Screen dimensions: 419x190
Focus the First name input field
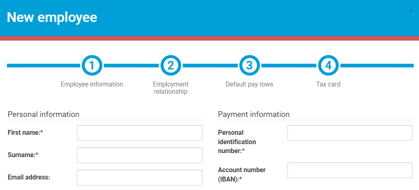139,133
